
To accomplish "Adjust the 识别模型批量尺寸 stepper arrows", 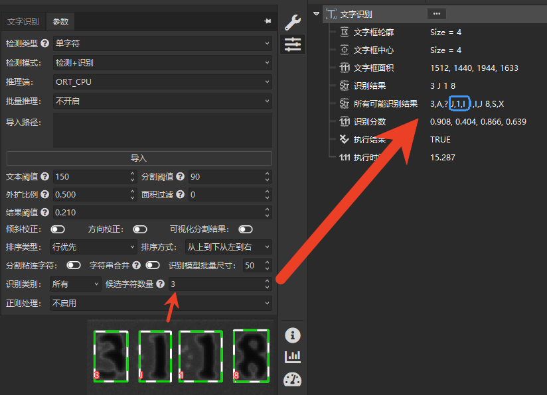I will (267, 265).
